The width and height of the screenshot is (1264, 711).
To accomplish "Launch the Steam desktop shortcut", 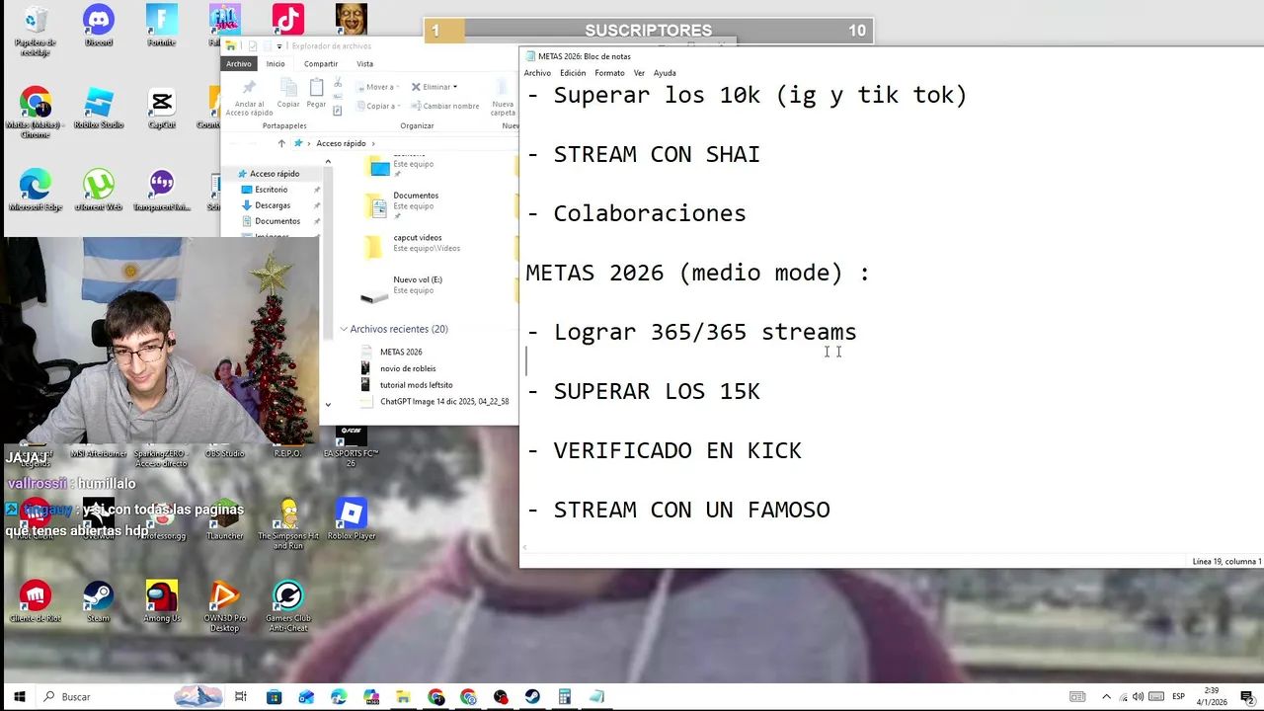I will [x=98, y=601].
